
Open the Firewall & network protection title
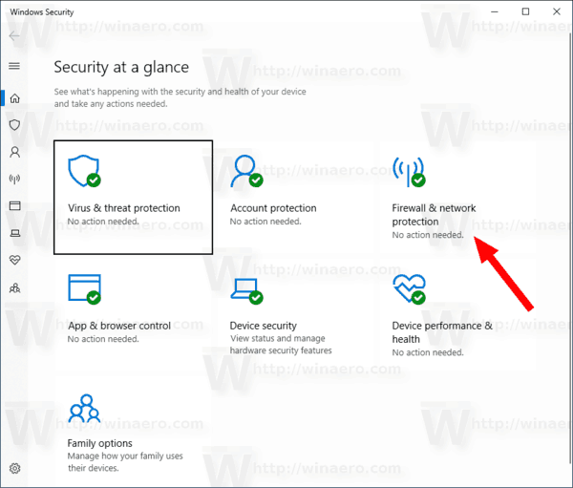[434, 215]
